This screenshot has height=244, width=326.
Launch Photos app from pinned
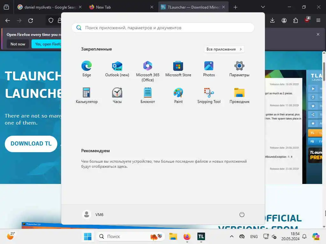pyautogui.click(x=209, y=69)
